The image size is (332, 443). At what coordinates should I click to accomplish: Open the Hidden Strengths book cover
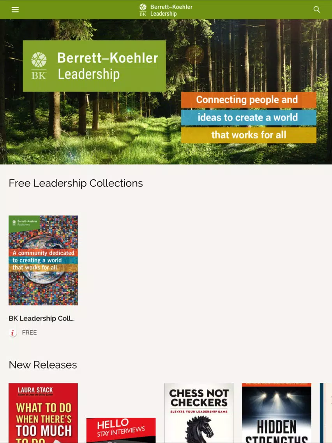276,413
